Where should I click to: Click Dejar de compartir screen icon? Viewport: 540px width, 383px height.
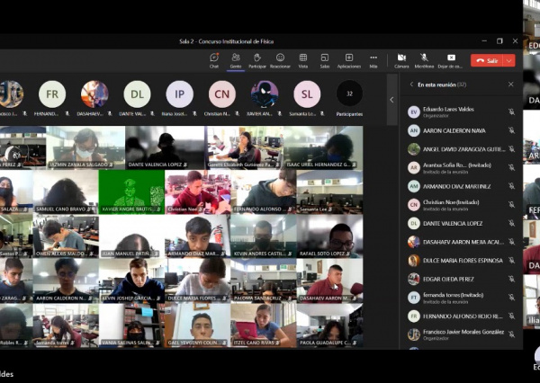click(x=449, y=58)
